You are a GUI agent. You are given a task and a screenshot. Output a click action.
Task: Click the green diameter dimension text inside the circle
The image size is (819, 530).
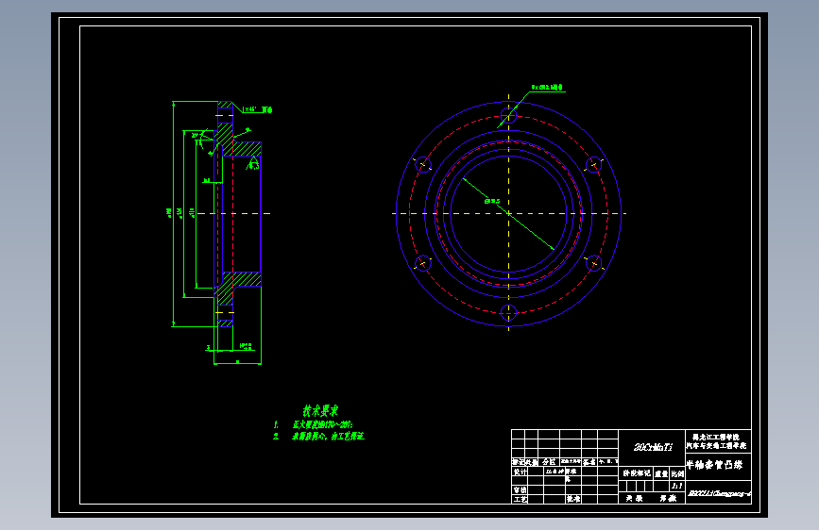click(x=492, y=201)
